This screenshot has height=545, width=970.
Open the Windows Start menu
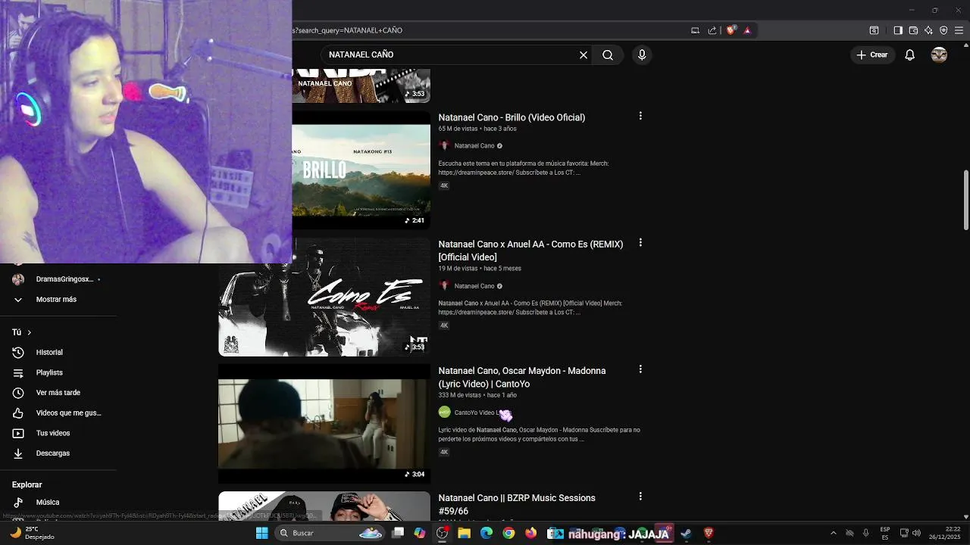(x=261, y=533)
